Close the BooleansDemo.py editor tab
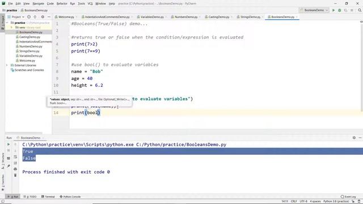363x204 pixels. coord(297,17)
